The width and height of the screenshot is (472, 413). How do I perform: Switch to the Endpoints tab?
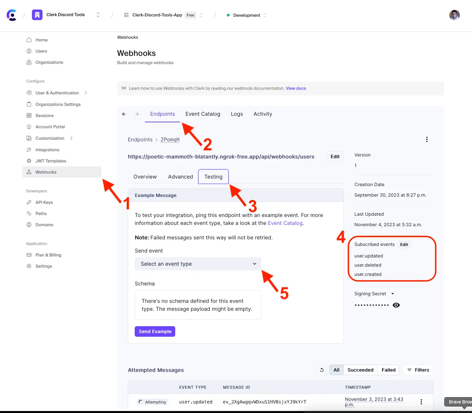[x=162, y=114]
